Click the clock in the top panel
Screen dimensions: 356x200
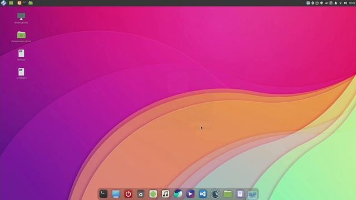tap(352, 3)
